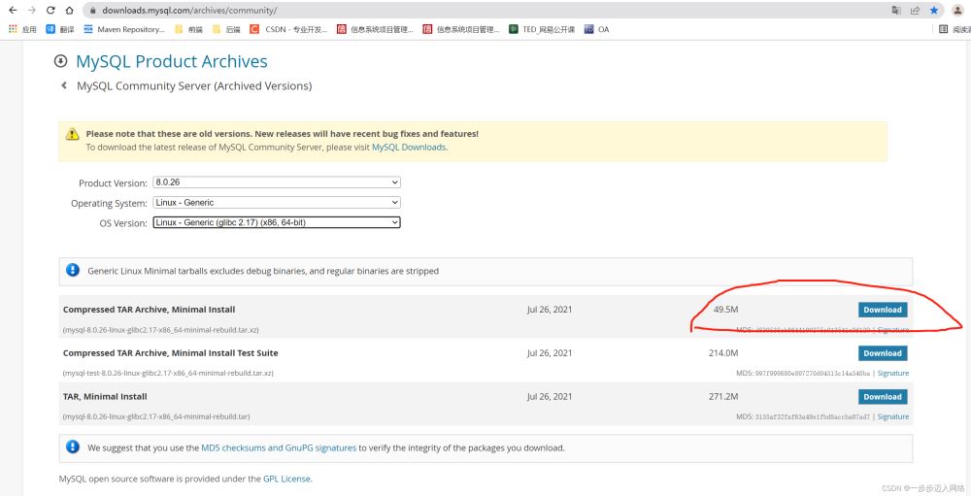
Task: Open the Operating System dropdown
Action: point(276,203)
